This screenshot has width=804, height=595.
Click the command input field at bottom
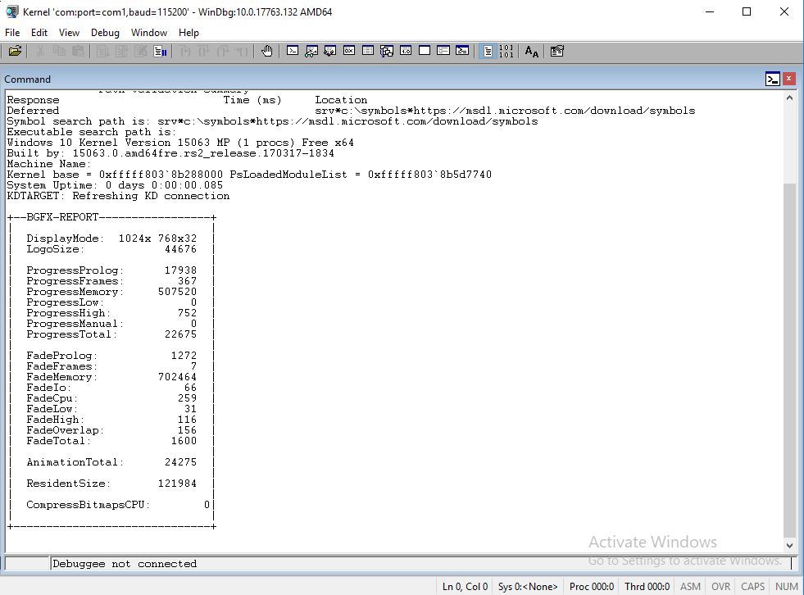[410, 564]
